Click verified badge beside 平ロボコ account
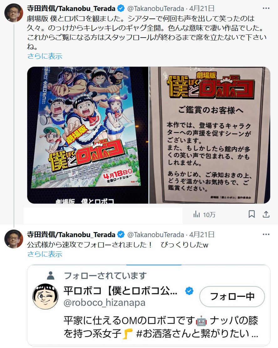Viewport: 278px width, 348px height. [189, 291]
